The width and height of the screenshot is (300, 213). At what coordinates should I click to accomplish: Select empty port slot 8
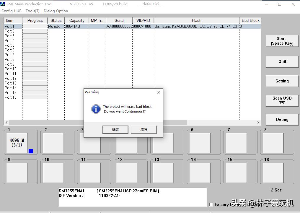273,143
